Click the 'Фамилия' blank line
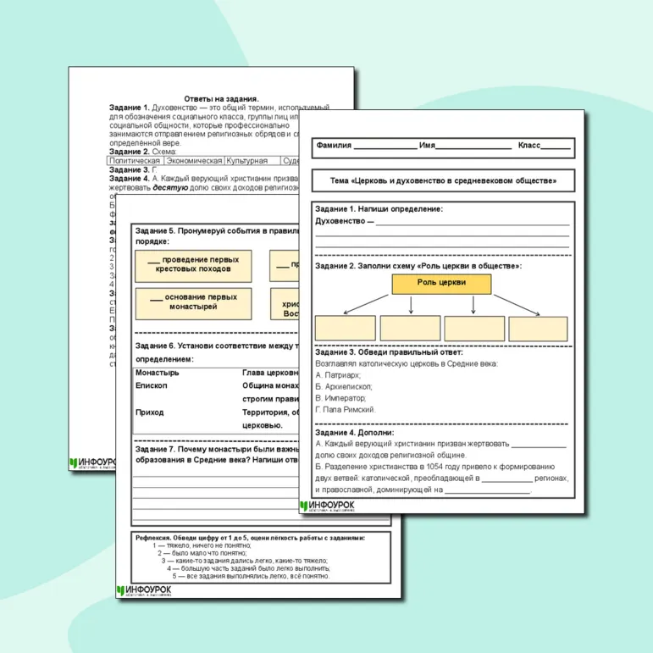This screenshot has height=653, width=653. 385,147
